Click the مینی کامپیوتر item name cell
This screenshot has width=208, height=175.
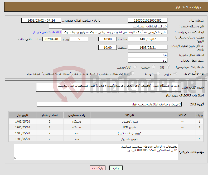click(129, 121)
